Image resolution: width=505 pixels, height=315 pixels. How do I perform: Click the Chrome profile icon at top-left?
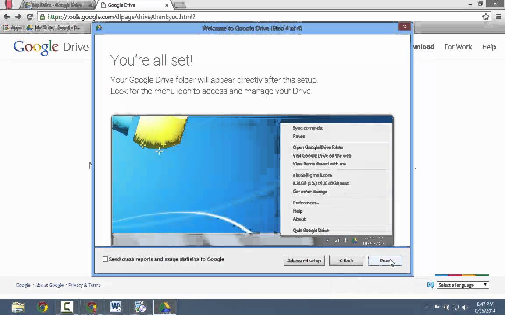[8, 4]
